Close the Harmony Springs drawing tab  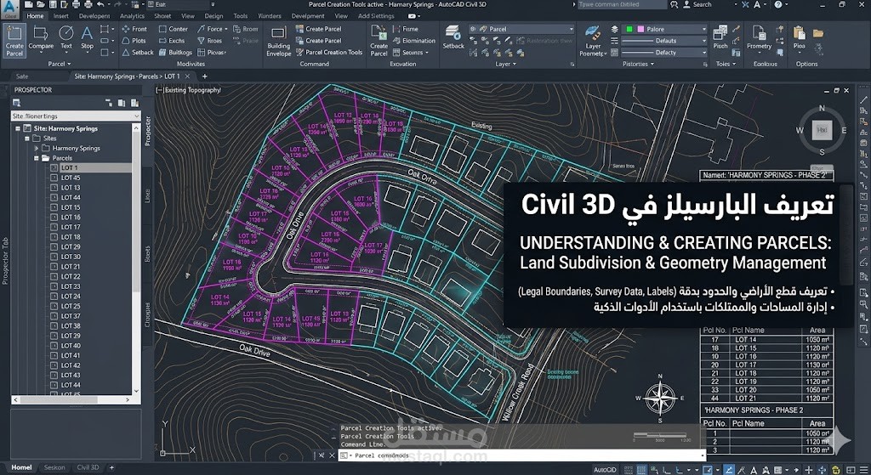click(x=188, y=76)
